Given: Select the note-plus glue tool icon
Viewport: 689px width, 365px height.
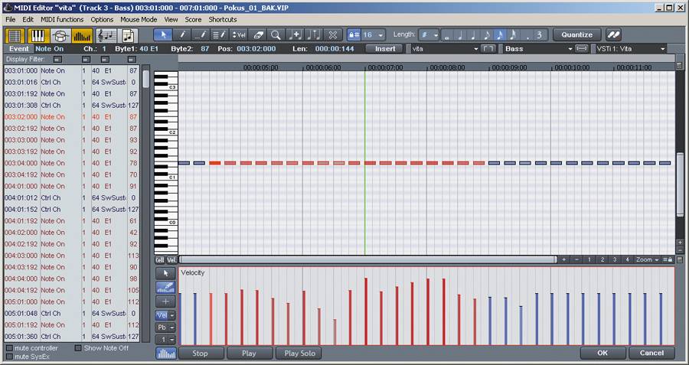Looking at the screenshot, I should [295, 34].
